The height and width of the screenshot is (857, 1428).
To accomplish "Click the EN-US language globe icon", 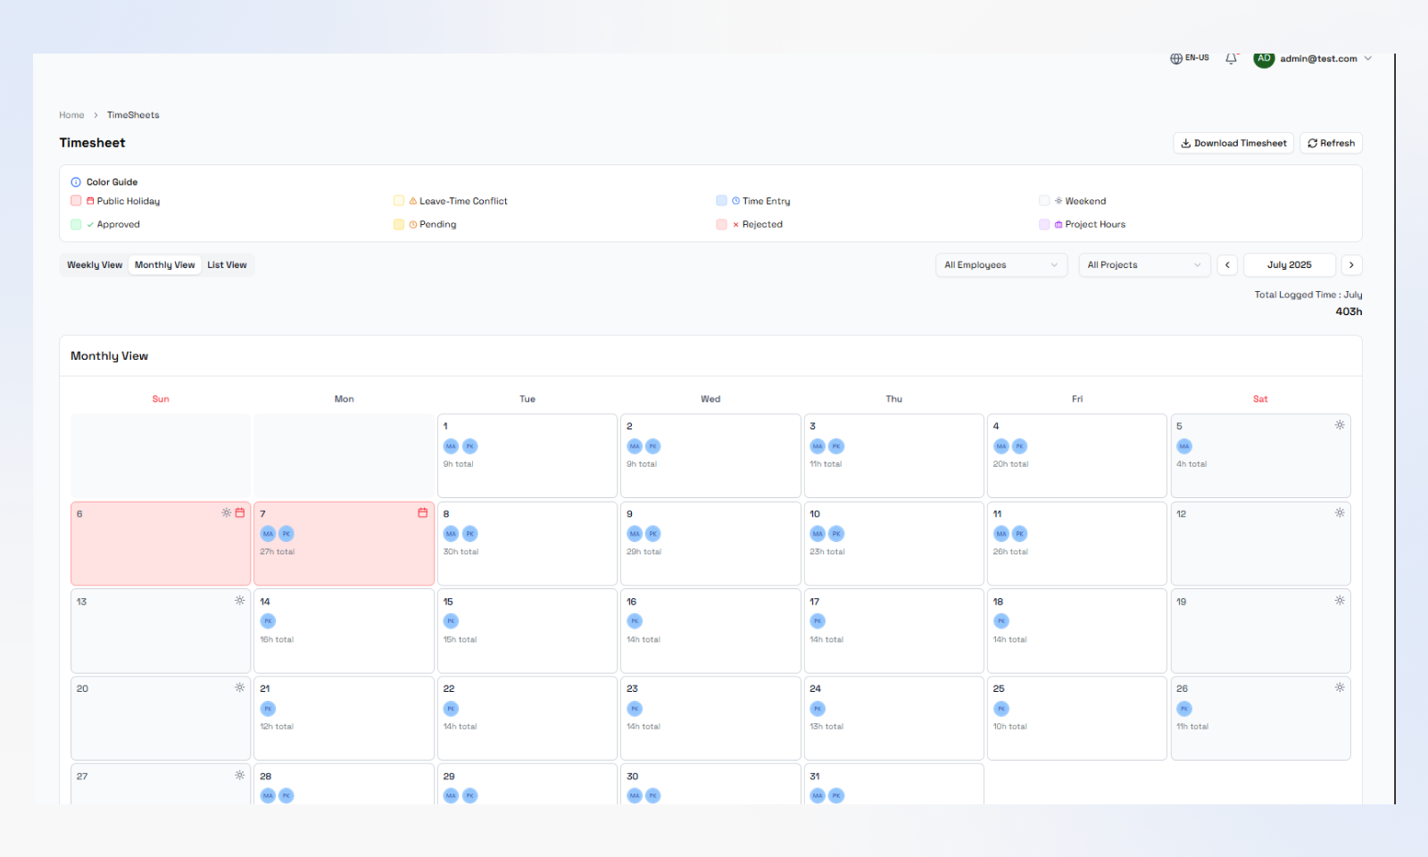I will (x=1176, y=59).
